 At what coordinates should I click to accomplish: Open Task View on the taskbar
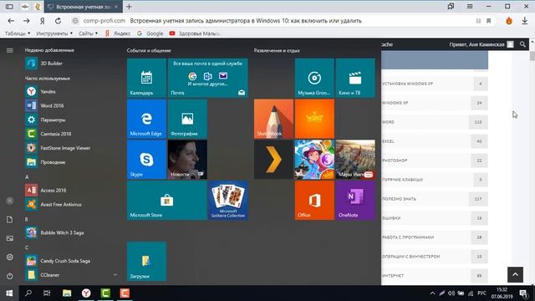tap(47, 293)
